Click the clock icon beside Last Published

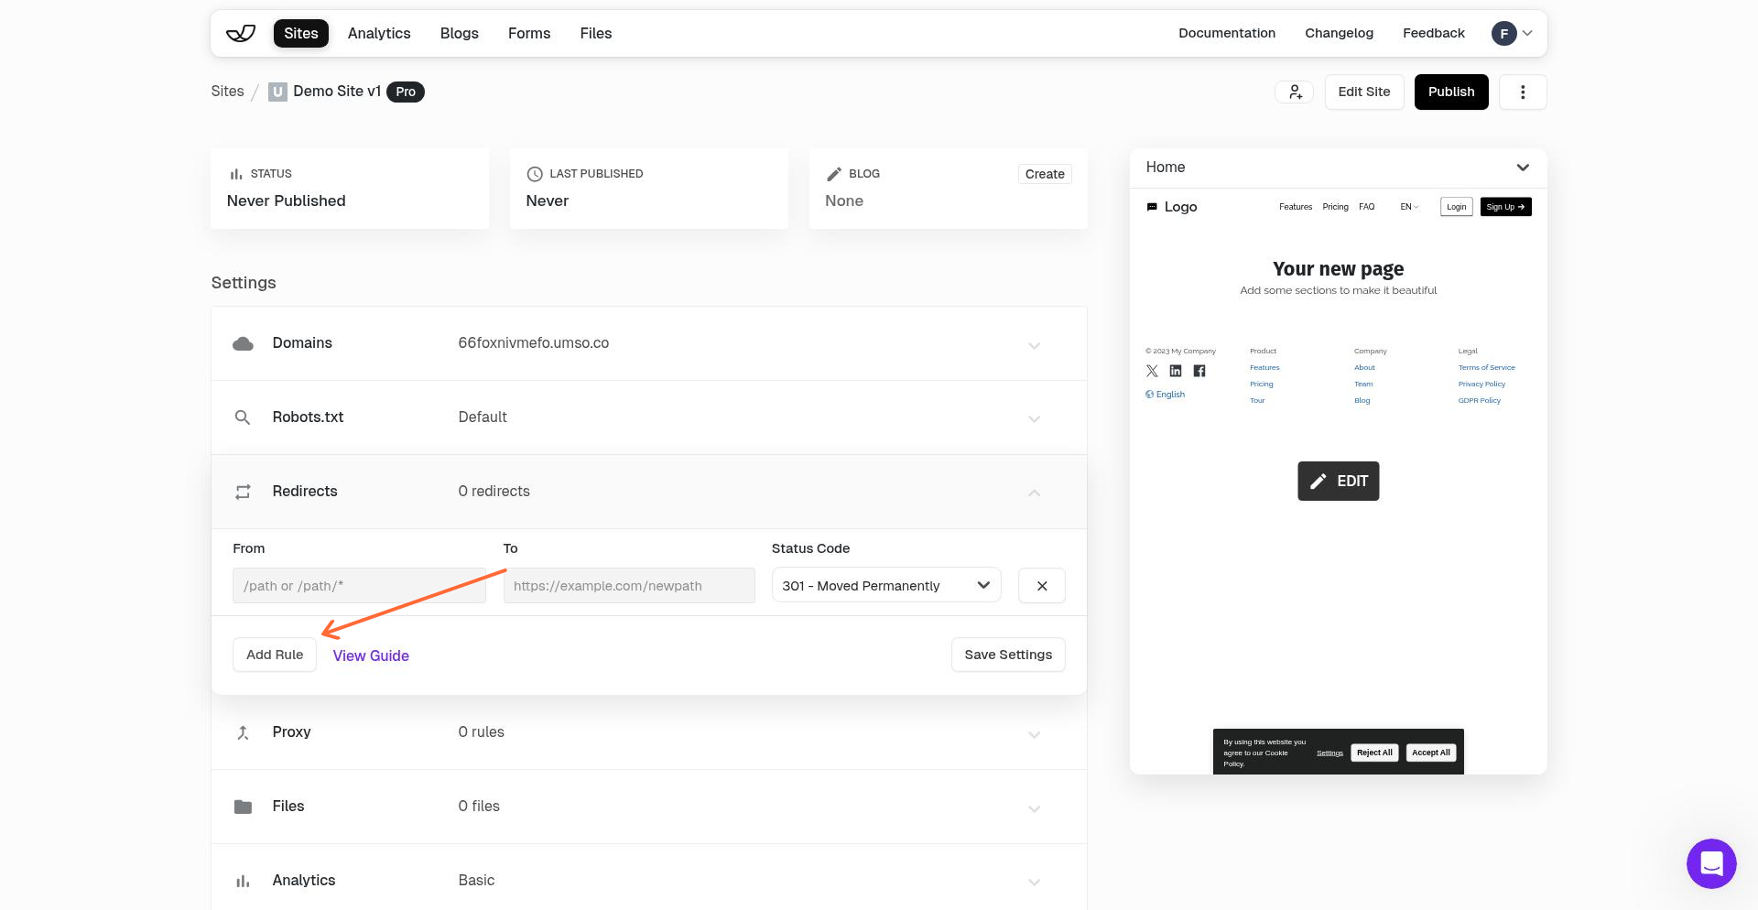pyautogui.click(x=535, y=173)
